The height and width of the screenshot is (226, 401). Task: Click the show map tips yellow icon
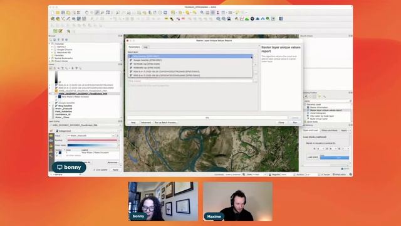click(x=237, y=13)
